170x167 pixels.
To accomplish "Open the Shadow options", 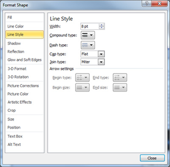I will pos(14,43).
